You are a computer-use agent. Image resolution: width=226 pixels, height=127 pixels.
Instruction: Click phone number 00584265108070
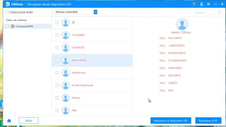pos(177,53)
